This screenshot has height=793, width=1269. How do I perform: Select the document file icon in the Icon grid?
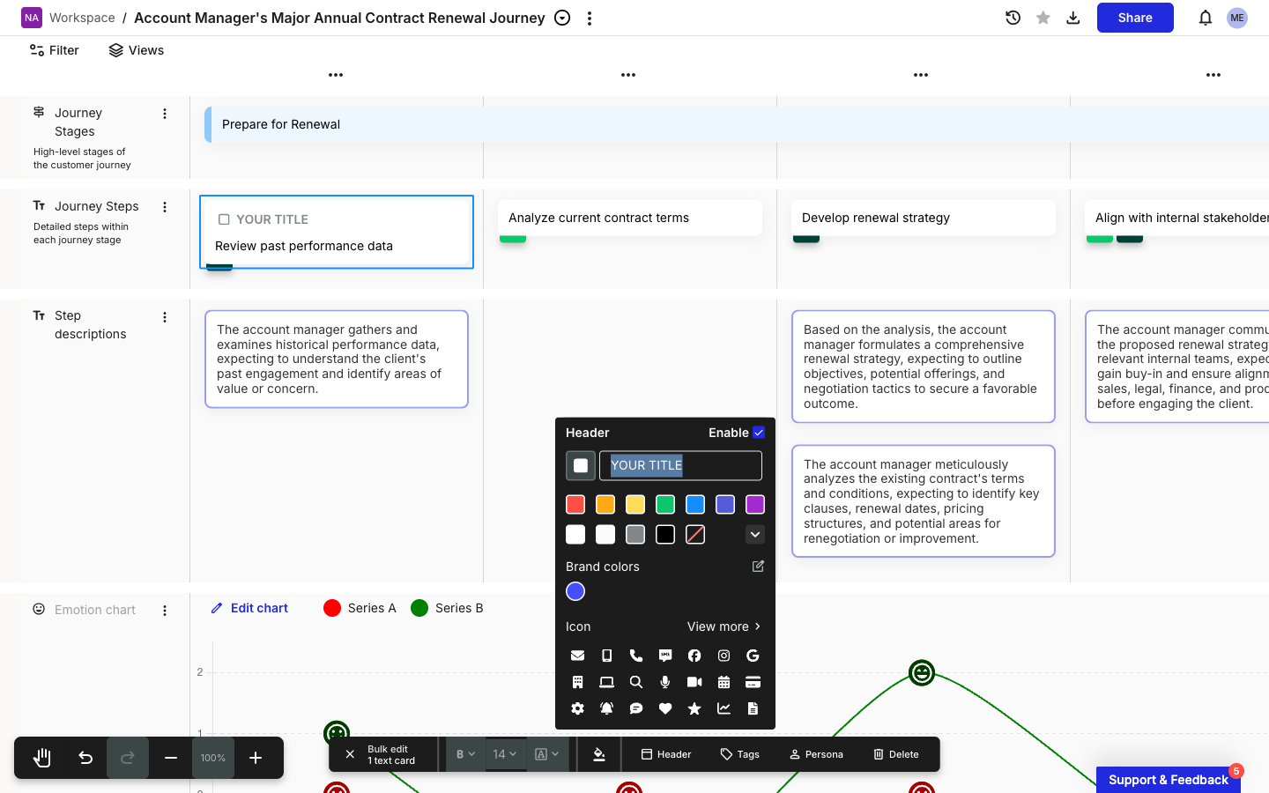pos(753,708)
